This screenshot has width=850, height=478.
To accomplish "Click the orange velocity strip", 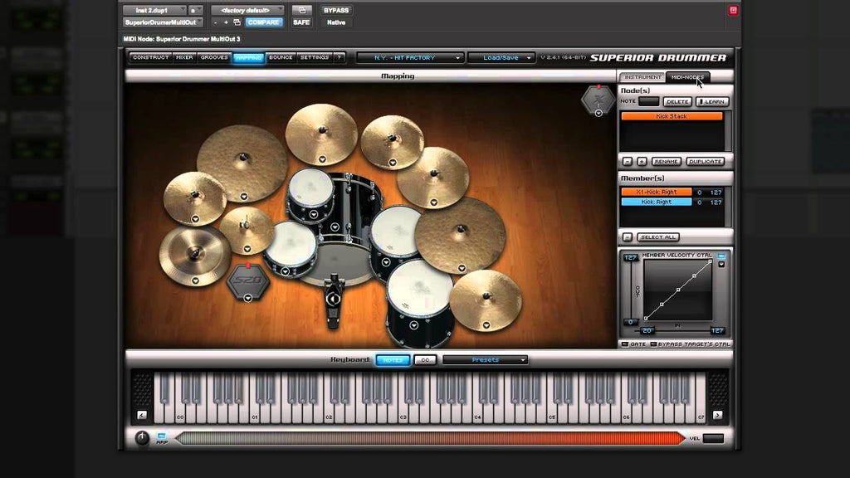I will click(x=431, y=438).
